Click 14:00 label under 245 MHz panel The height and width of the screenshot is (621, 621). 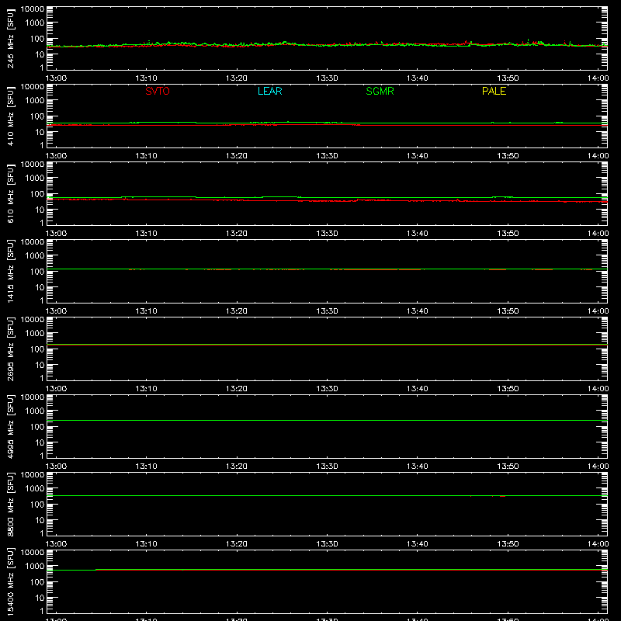(x=598, y=78)
